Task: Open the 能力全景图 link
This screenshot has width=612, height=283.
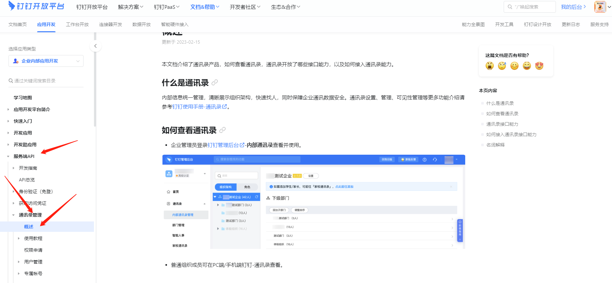Action: point(473,24)
